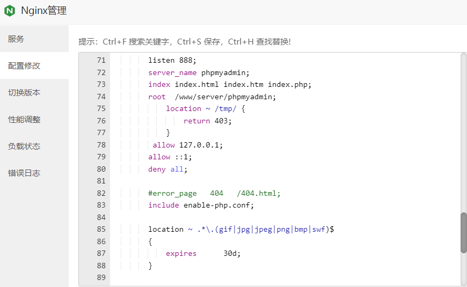Click the 'location ~ /tmp/ {' line
Image resolution: width=467 pixels, height=287 pixels.
pyautogui.click(x=206, y=109)
